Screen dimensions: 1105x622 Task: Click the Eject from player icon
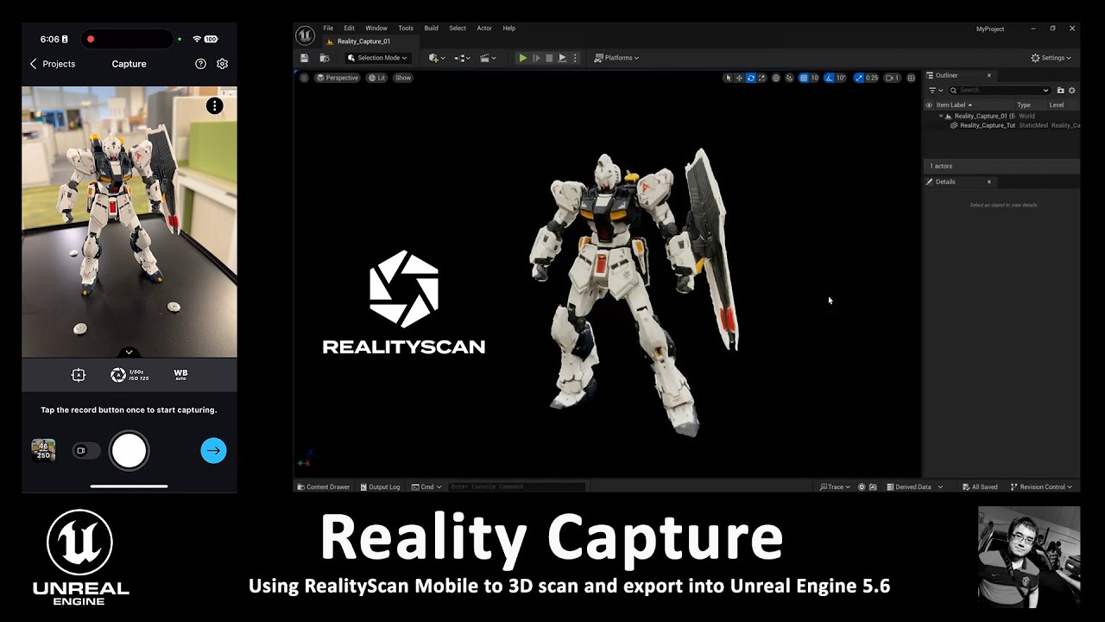(562, 58)
